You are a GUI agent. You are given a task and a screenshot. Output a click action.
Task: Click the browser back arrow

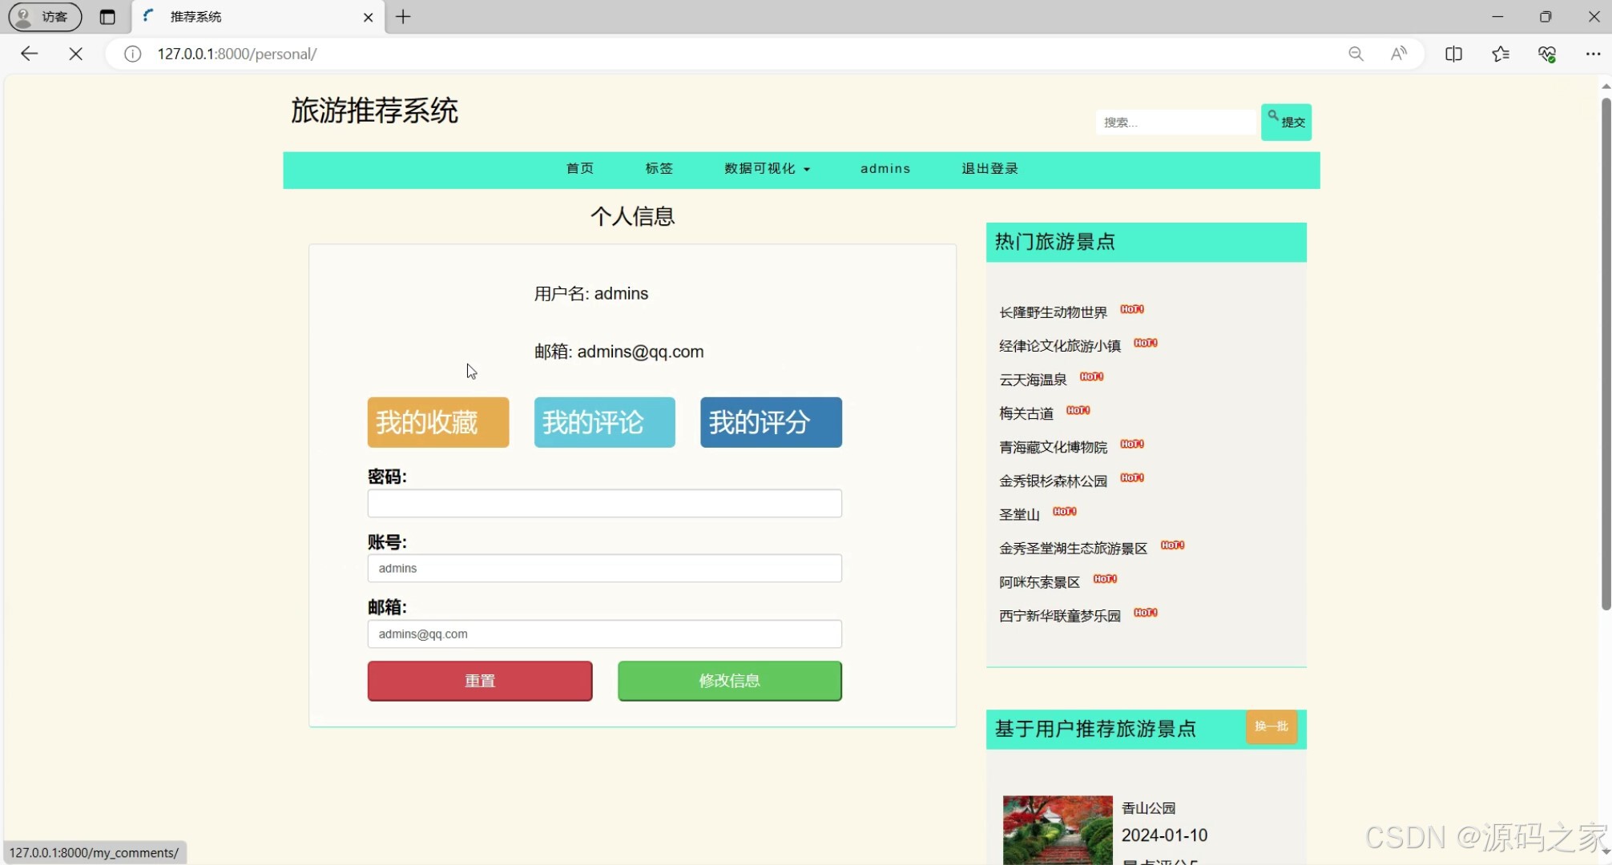tap(29, 54)
